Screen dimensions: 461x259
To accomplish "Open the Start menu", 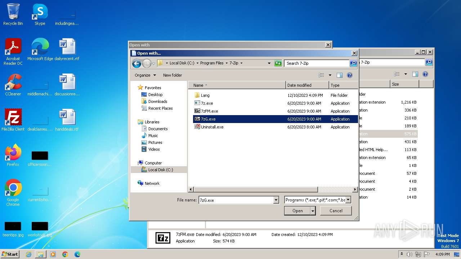I will pyautogui.click(x=10, y=254).
